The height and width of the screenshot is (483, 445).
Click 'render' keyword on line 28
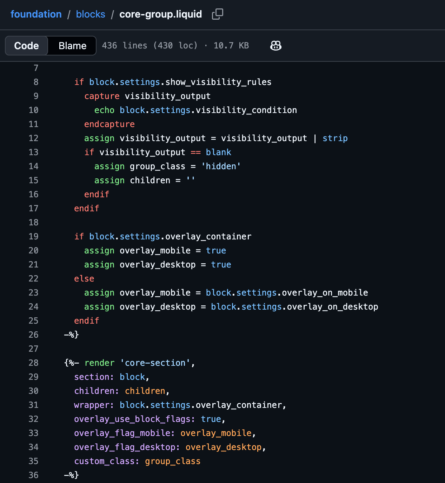99,363
